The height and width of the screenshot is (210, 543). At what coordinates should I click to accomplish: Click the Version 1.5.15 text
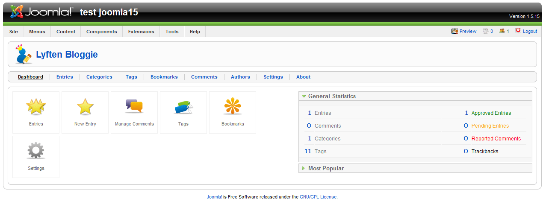click(524, 16)
